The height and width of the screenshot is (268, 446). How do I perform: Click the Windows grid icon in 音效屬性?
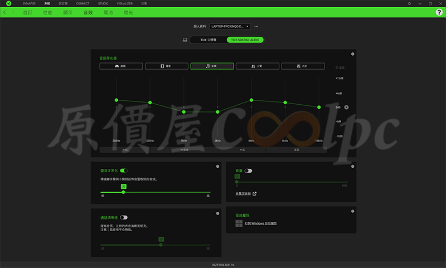239,223
